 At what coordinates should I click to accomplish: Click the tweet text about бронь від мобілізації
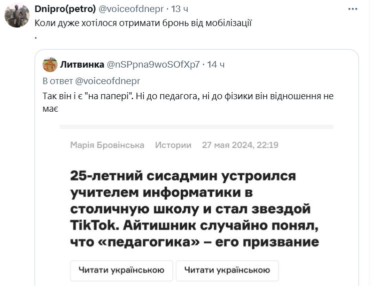pyautogui.click(x=143, y=23)
